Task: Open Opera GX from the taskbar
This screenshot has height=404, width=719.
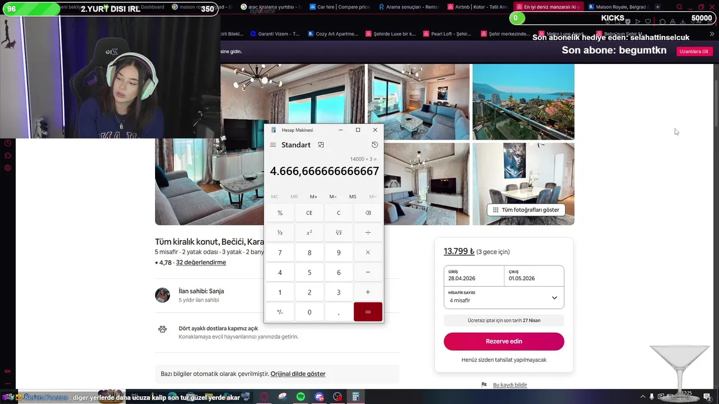Action: click(264, 397)
